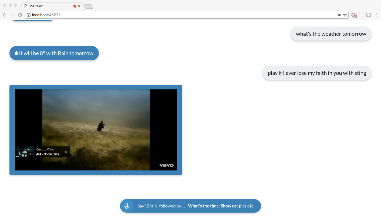The height and width of the screenshot is (218, 381).
Task: Reload the localhost page
Action: click(20, 15)
